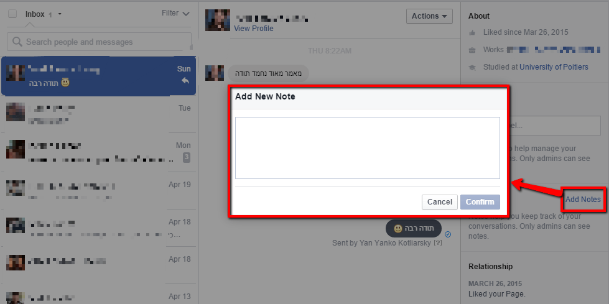Expand the Filter dropdown
Image resolution: width=609 pixels, height=304 pixels.
[175, 13]
